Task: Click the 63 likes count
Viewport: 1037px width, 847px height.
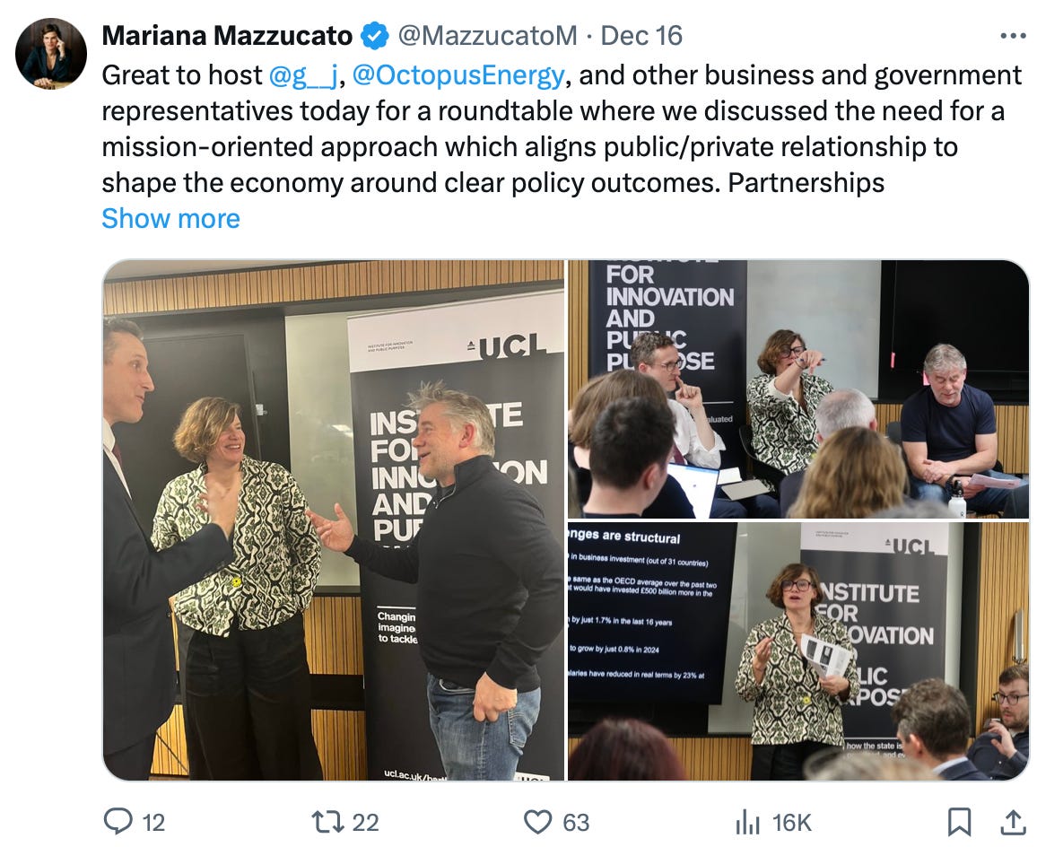Action: click(576, 823)
